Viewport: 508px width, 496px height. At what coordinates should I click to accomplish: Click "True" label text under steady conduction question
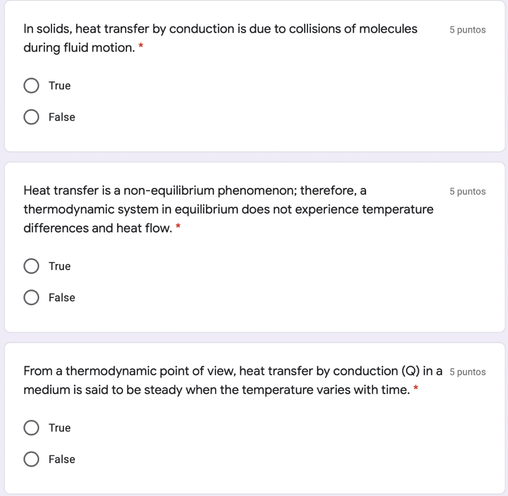(x=60, y=428)
